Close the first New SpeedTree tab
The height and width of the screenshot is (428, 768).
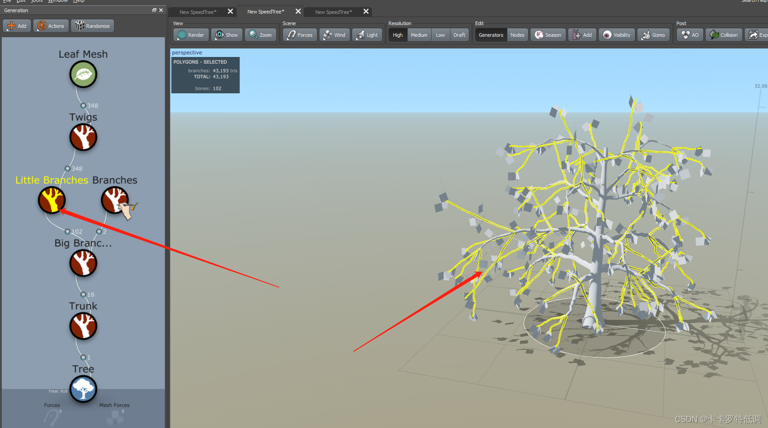(230, 12)
